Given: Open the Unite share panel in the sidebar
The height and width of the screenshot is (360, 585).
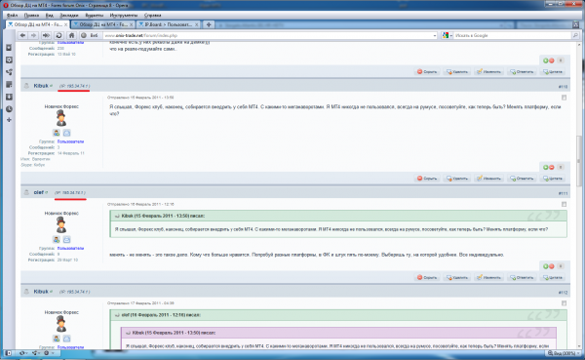Looking at the screenshot, I should (x=9, y=72).
